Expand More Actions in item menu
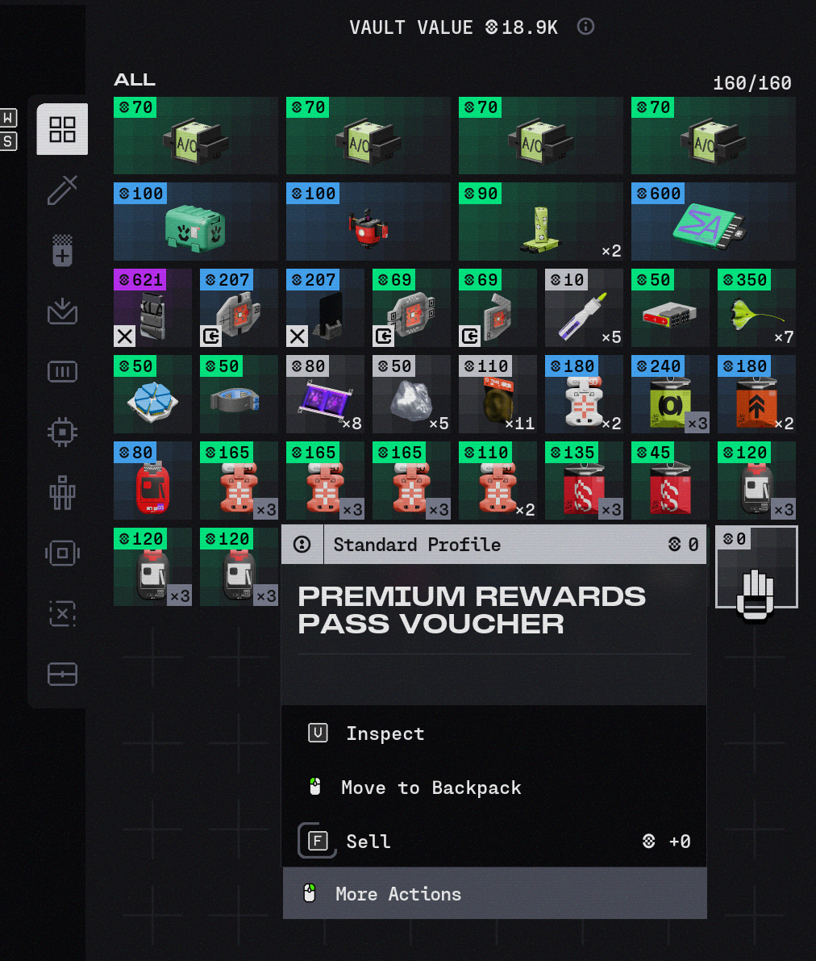The height and width of the screenshot is (961, 816). [x=494, y=893]
